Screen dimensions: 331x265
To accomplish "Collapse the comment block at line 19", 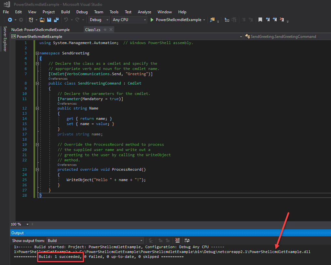I will click(37, 144).
